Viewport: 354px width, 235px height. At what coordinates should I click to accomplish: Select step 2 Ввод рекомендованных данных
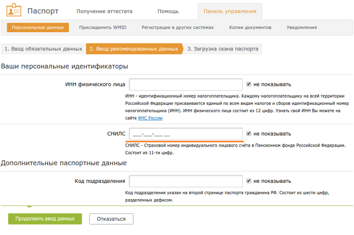click(133, 49)
